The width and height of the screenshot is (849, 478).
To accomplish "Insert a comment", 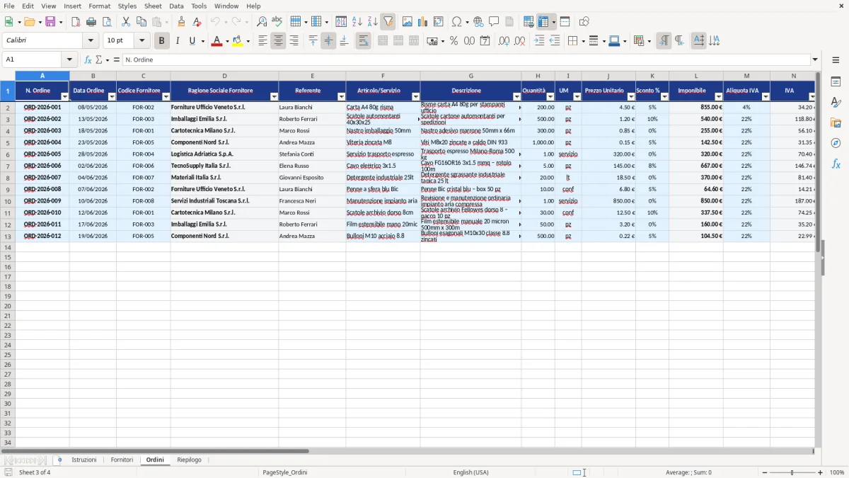I will (x=494, y=22).
